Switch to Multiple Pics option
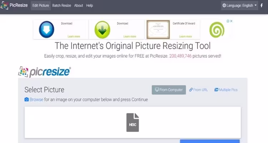 [226, 90]
